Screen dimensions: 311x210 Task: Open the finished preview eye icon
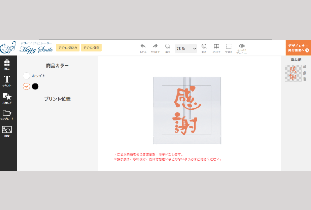coord(241,46)
